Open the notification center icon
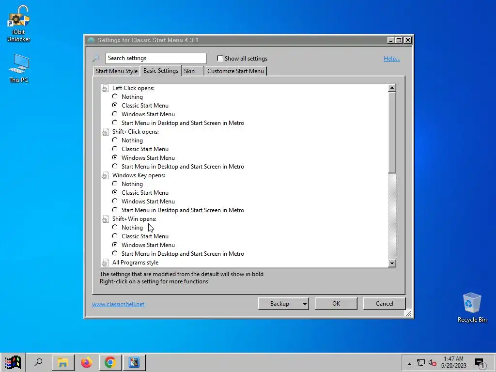 click(480, 363)
